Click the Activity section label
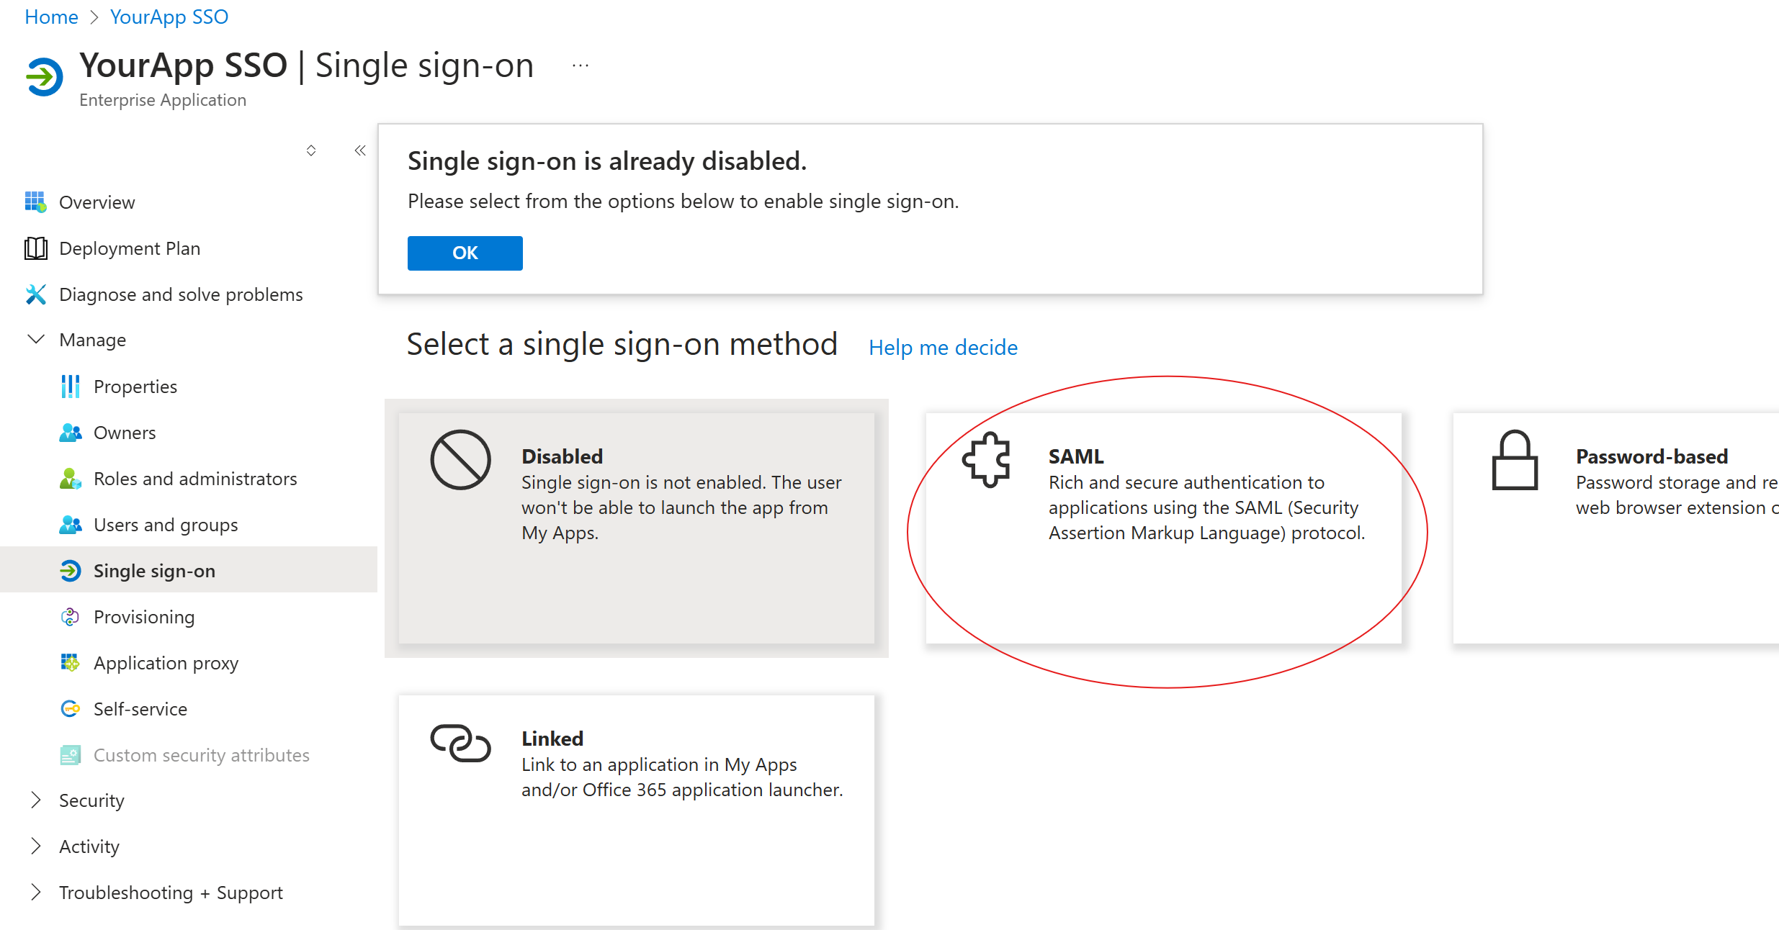1779x930 pixels. (x=89, y=847)
